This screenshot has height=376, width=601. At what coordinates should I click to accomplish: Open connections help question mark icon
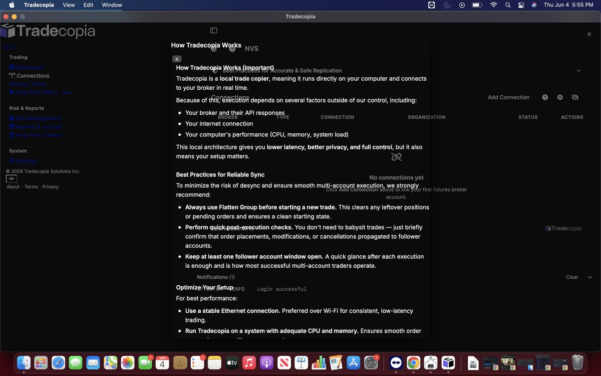pos(545,97)
